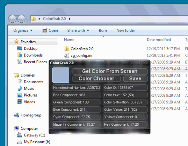Open the Color Chooser
Image resolution: width=188 pixels, height=146 pixels.
[x=97, y=79]
